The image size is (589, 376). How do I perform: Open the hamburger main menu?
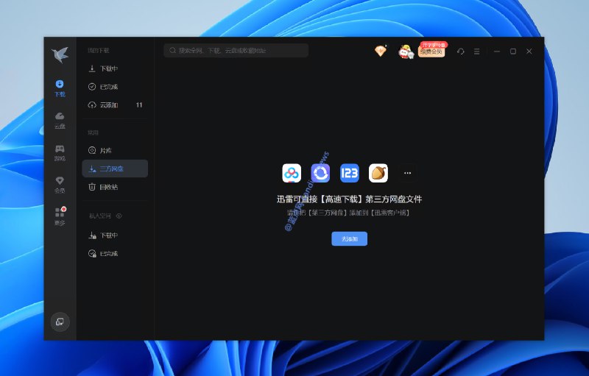(x=476, y=52)
